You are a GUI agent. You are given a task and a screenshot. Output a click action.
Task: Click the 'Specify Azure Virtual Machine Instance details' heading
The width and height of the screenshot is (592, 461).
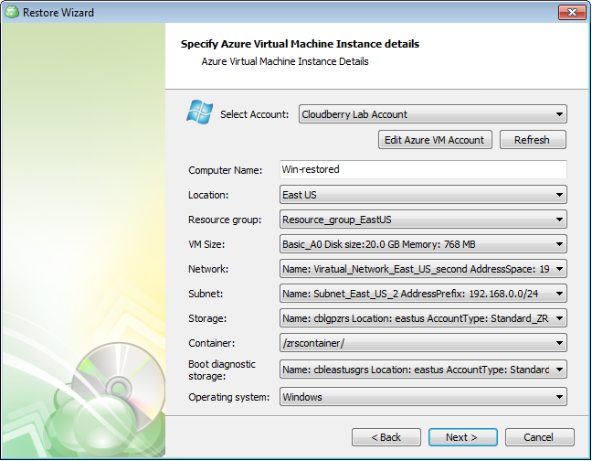300,44
